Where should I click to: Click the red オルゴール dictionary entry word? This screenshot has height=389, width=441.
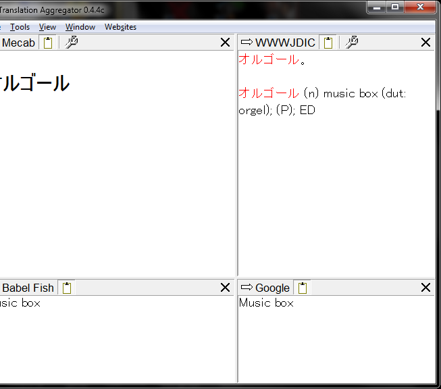(x=268, y=93)
